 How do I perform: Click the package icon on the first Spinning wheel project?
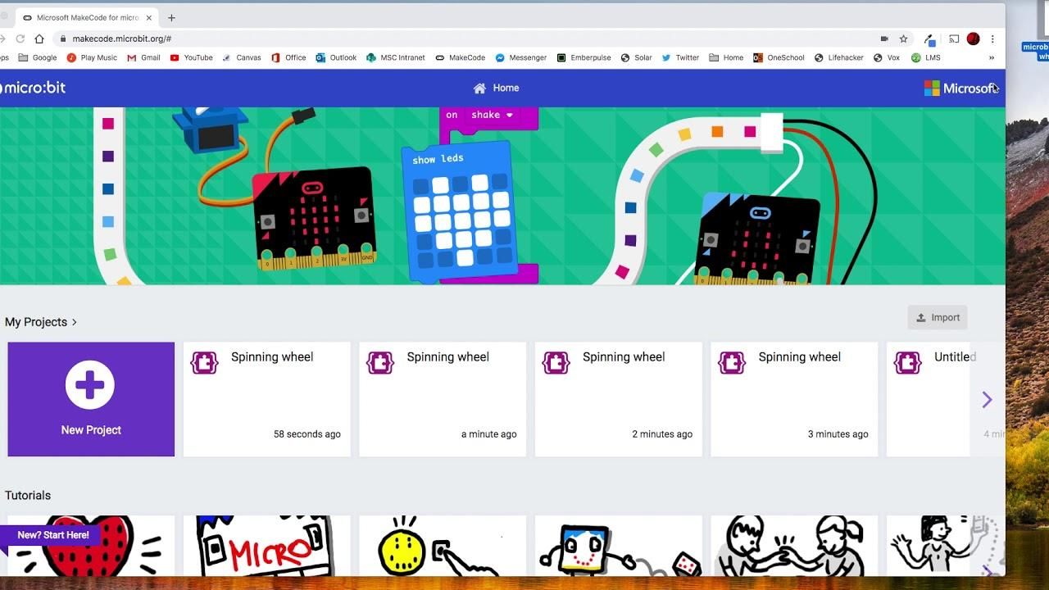[203, 361]
